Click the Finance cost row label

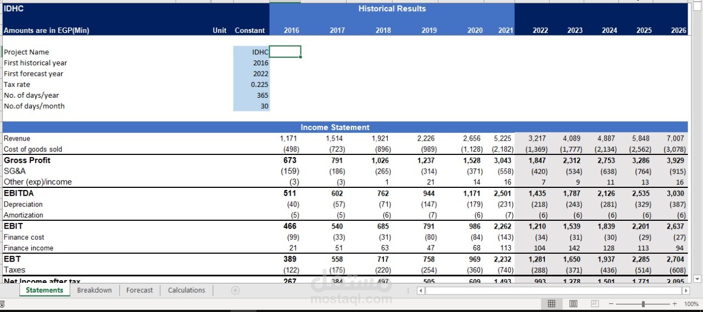point(24,237)
